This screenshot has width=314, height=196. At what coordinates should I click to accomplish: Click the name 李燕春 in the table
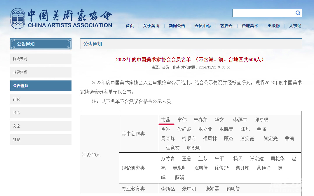tap(240, 120)
